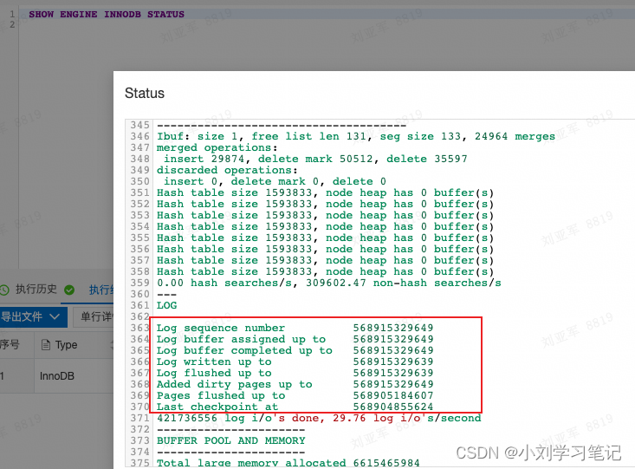635x469 pixels.
Task: Switch to the 执行历史 tab
Action: [36, 289]
